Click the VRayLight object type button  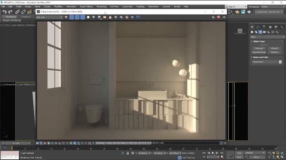coord(259,48)
